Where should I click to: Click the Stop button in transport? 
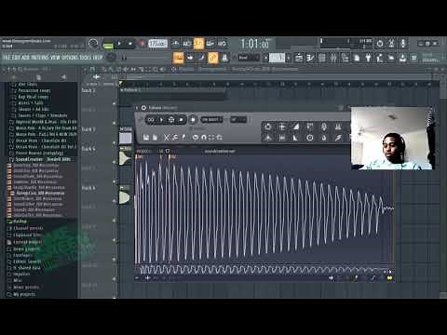(x=130, y=44)
